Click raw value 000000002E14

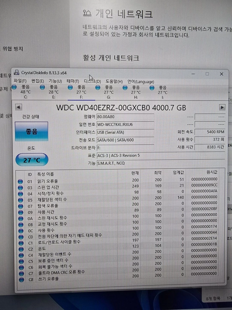pos(204,238)
